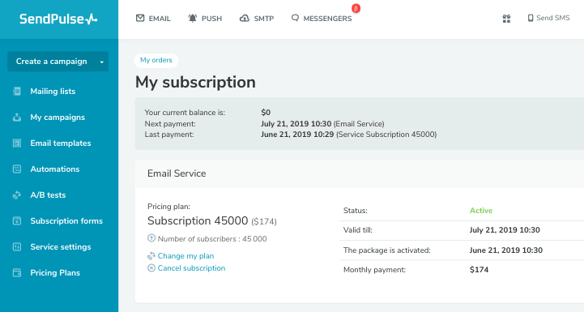
Task: Click the Valid till date value
Action: click(x=505, y=230)
